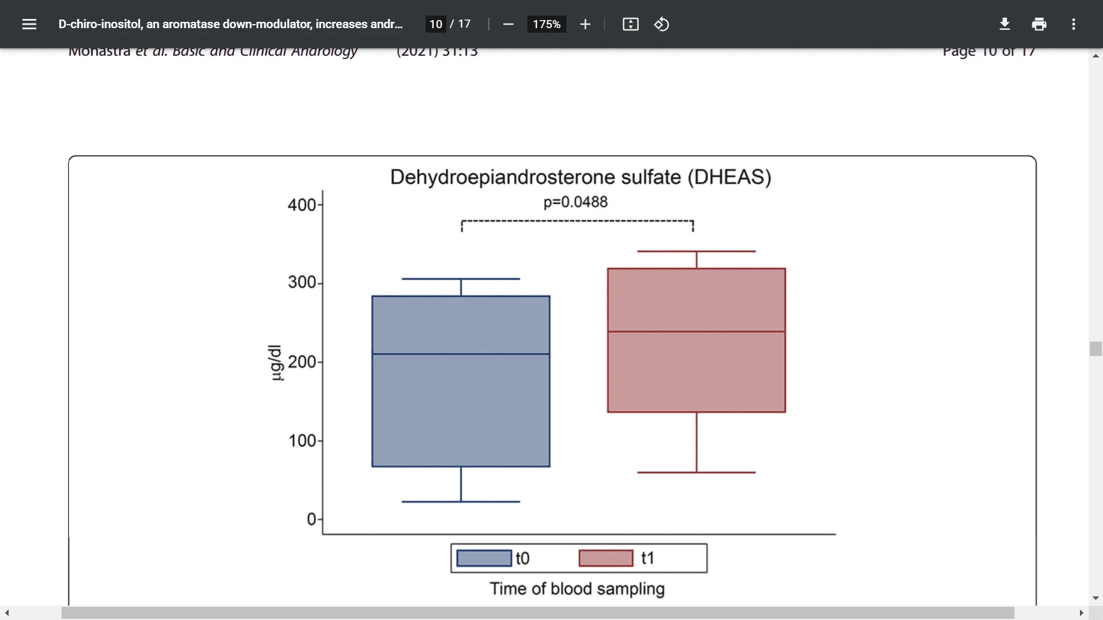Click the red t1 legend swatch
The height and width of the screenshot is (620, 1103).
point(606,558)
